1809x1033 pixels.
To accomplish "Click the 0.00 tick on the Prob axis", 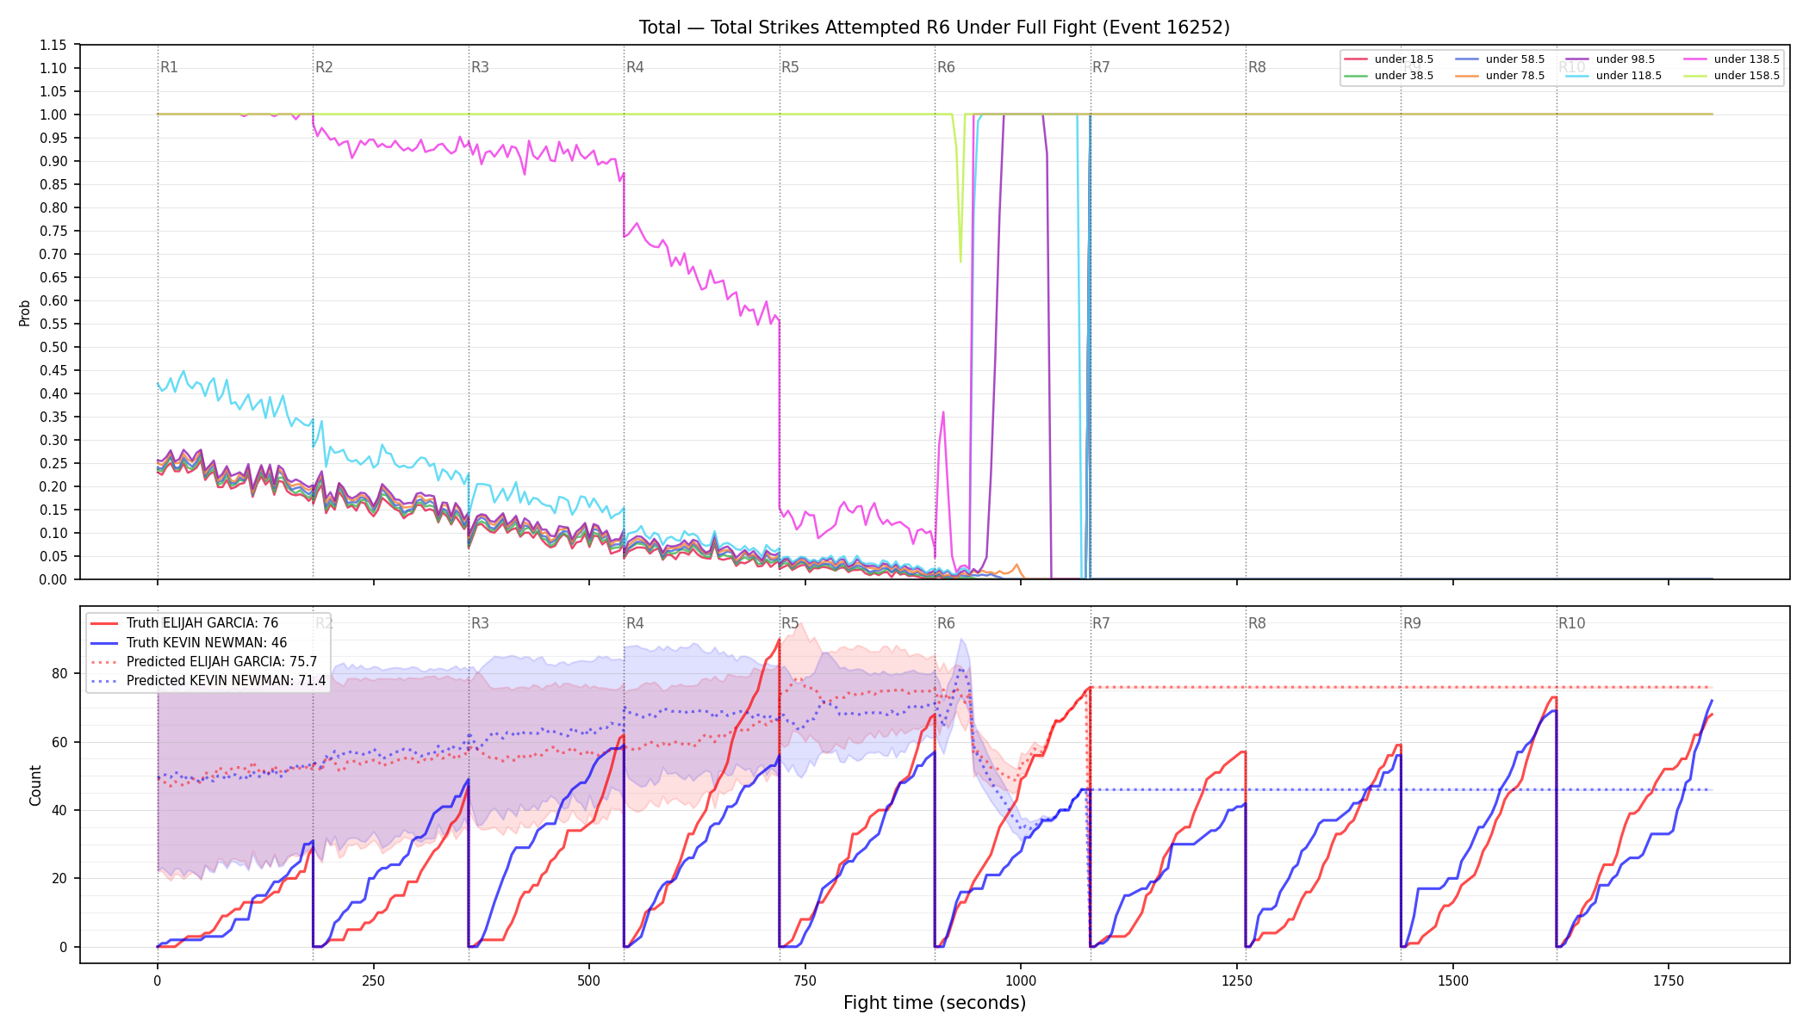I will click(53, 579).
